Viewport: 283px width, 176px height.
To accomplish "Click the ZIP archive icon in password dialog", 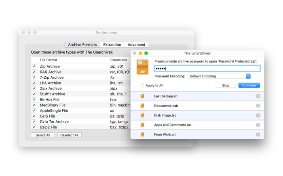I will tap(142, 67).
